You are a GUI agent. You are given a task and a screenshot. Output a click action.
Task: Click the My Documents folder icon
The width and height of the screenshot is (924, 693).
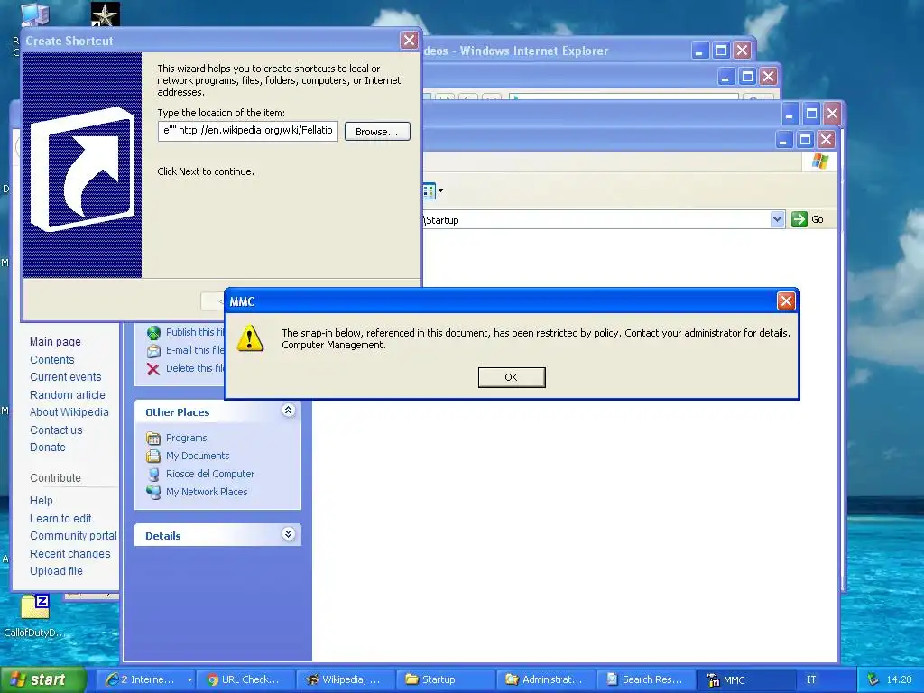pyautogui.click(x=153, y=456)
